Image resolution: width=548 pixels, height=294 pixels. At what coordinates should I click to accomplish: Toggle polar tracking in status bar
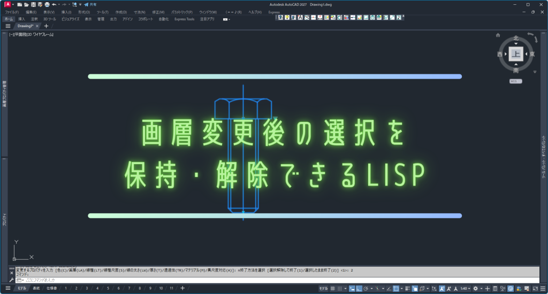point(366,288)
